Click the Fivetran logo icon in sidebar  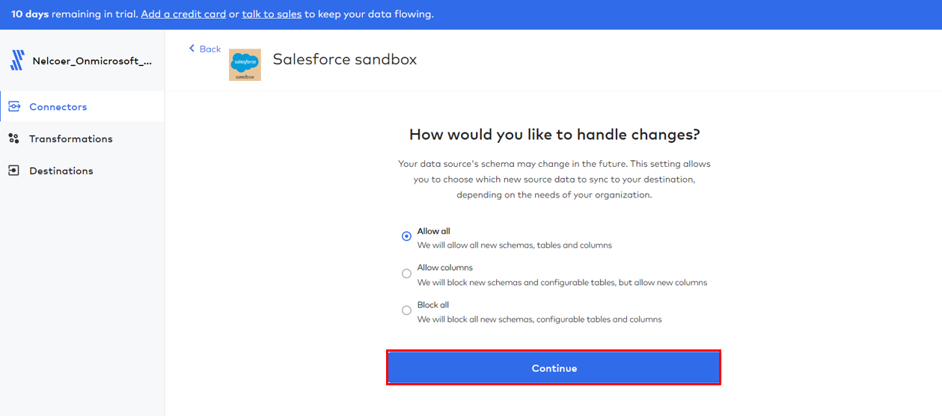(16, 61)
